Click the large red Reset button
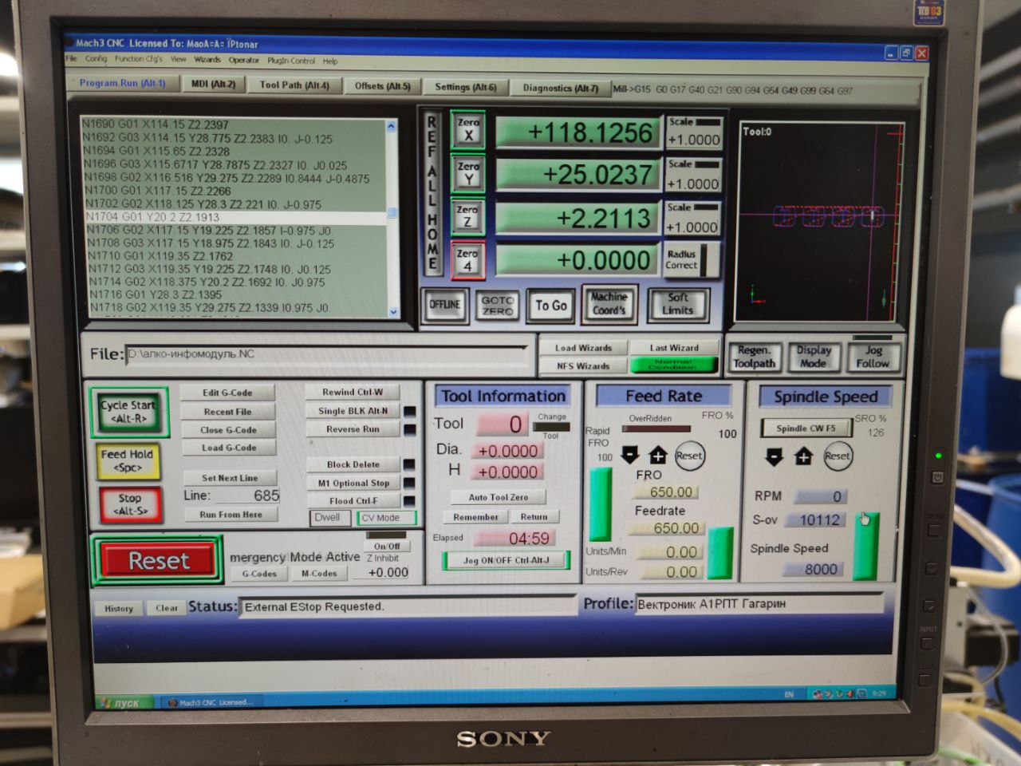Image resolution: width=1021 pixels, height=766 pixels. 159,560
